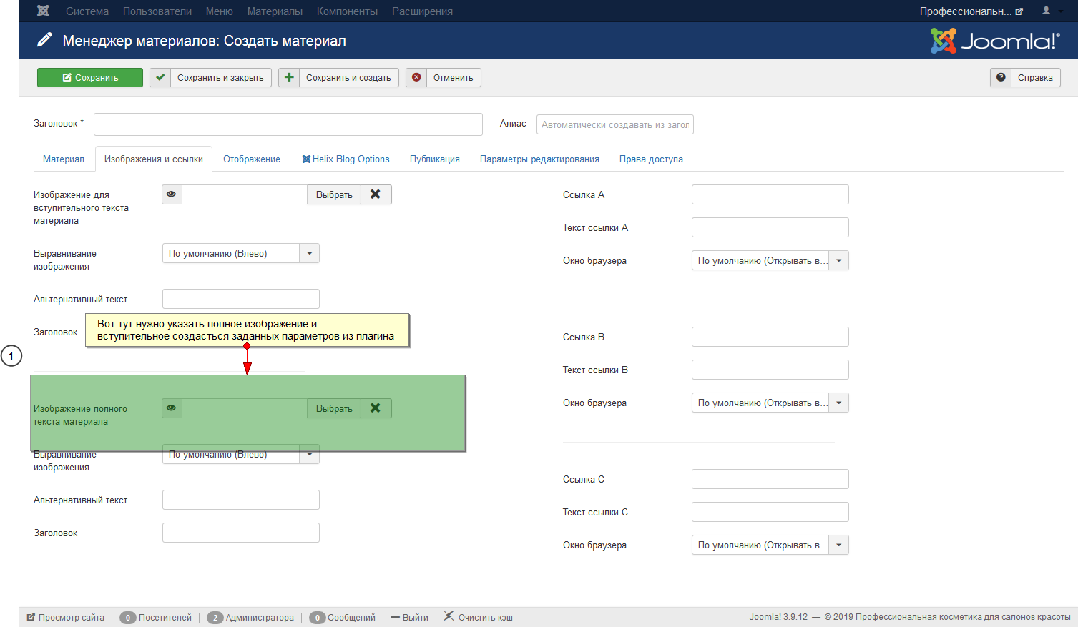Click Сохранить и создать button

[x=339, y=78]
